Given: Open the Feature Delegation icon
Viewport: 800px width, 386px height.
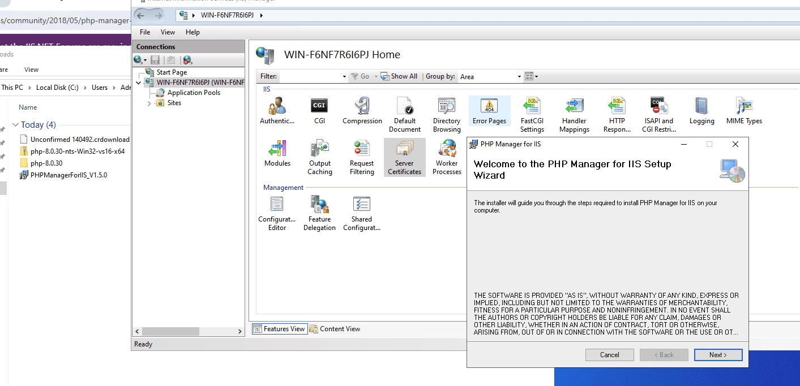Looking at the screenshot, I should tap(319, 212).
